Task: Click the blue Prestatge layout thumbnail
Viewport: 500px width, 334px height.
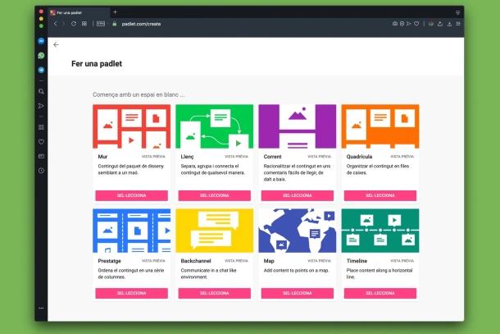Action: coord(132,231)
